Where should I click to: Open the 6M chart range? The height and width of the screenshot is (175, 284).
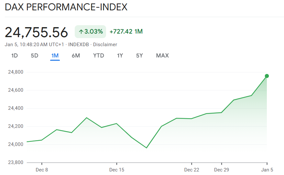[76, 56]
